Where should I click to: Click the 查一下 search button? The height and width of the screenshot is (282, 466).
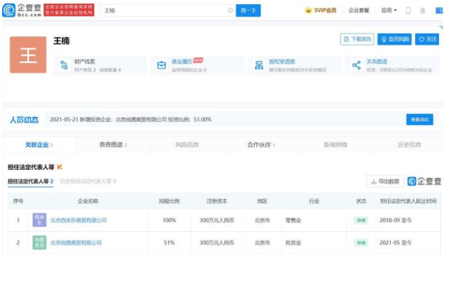tap(248, 10)
